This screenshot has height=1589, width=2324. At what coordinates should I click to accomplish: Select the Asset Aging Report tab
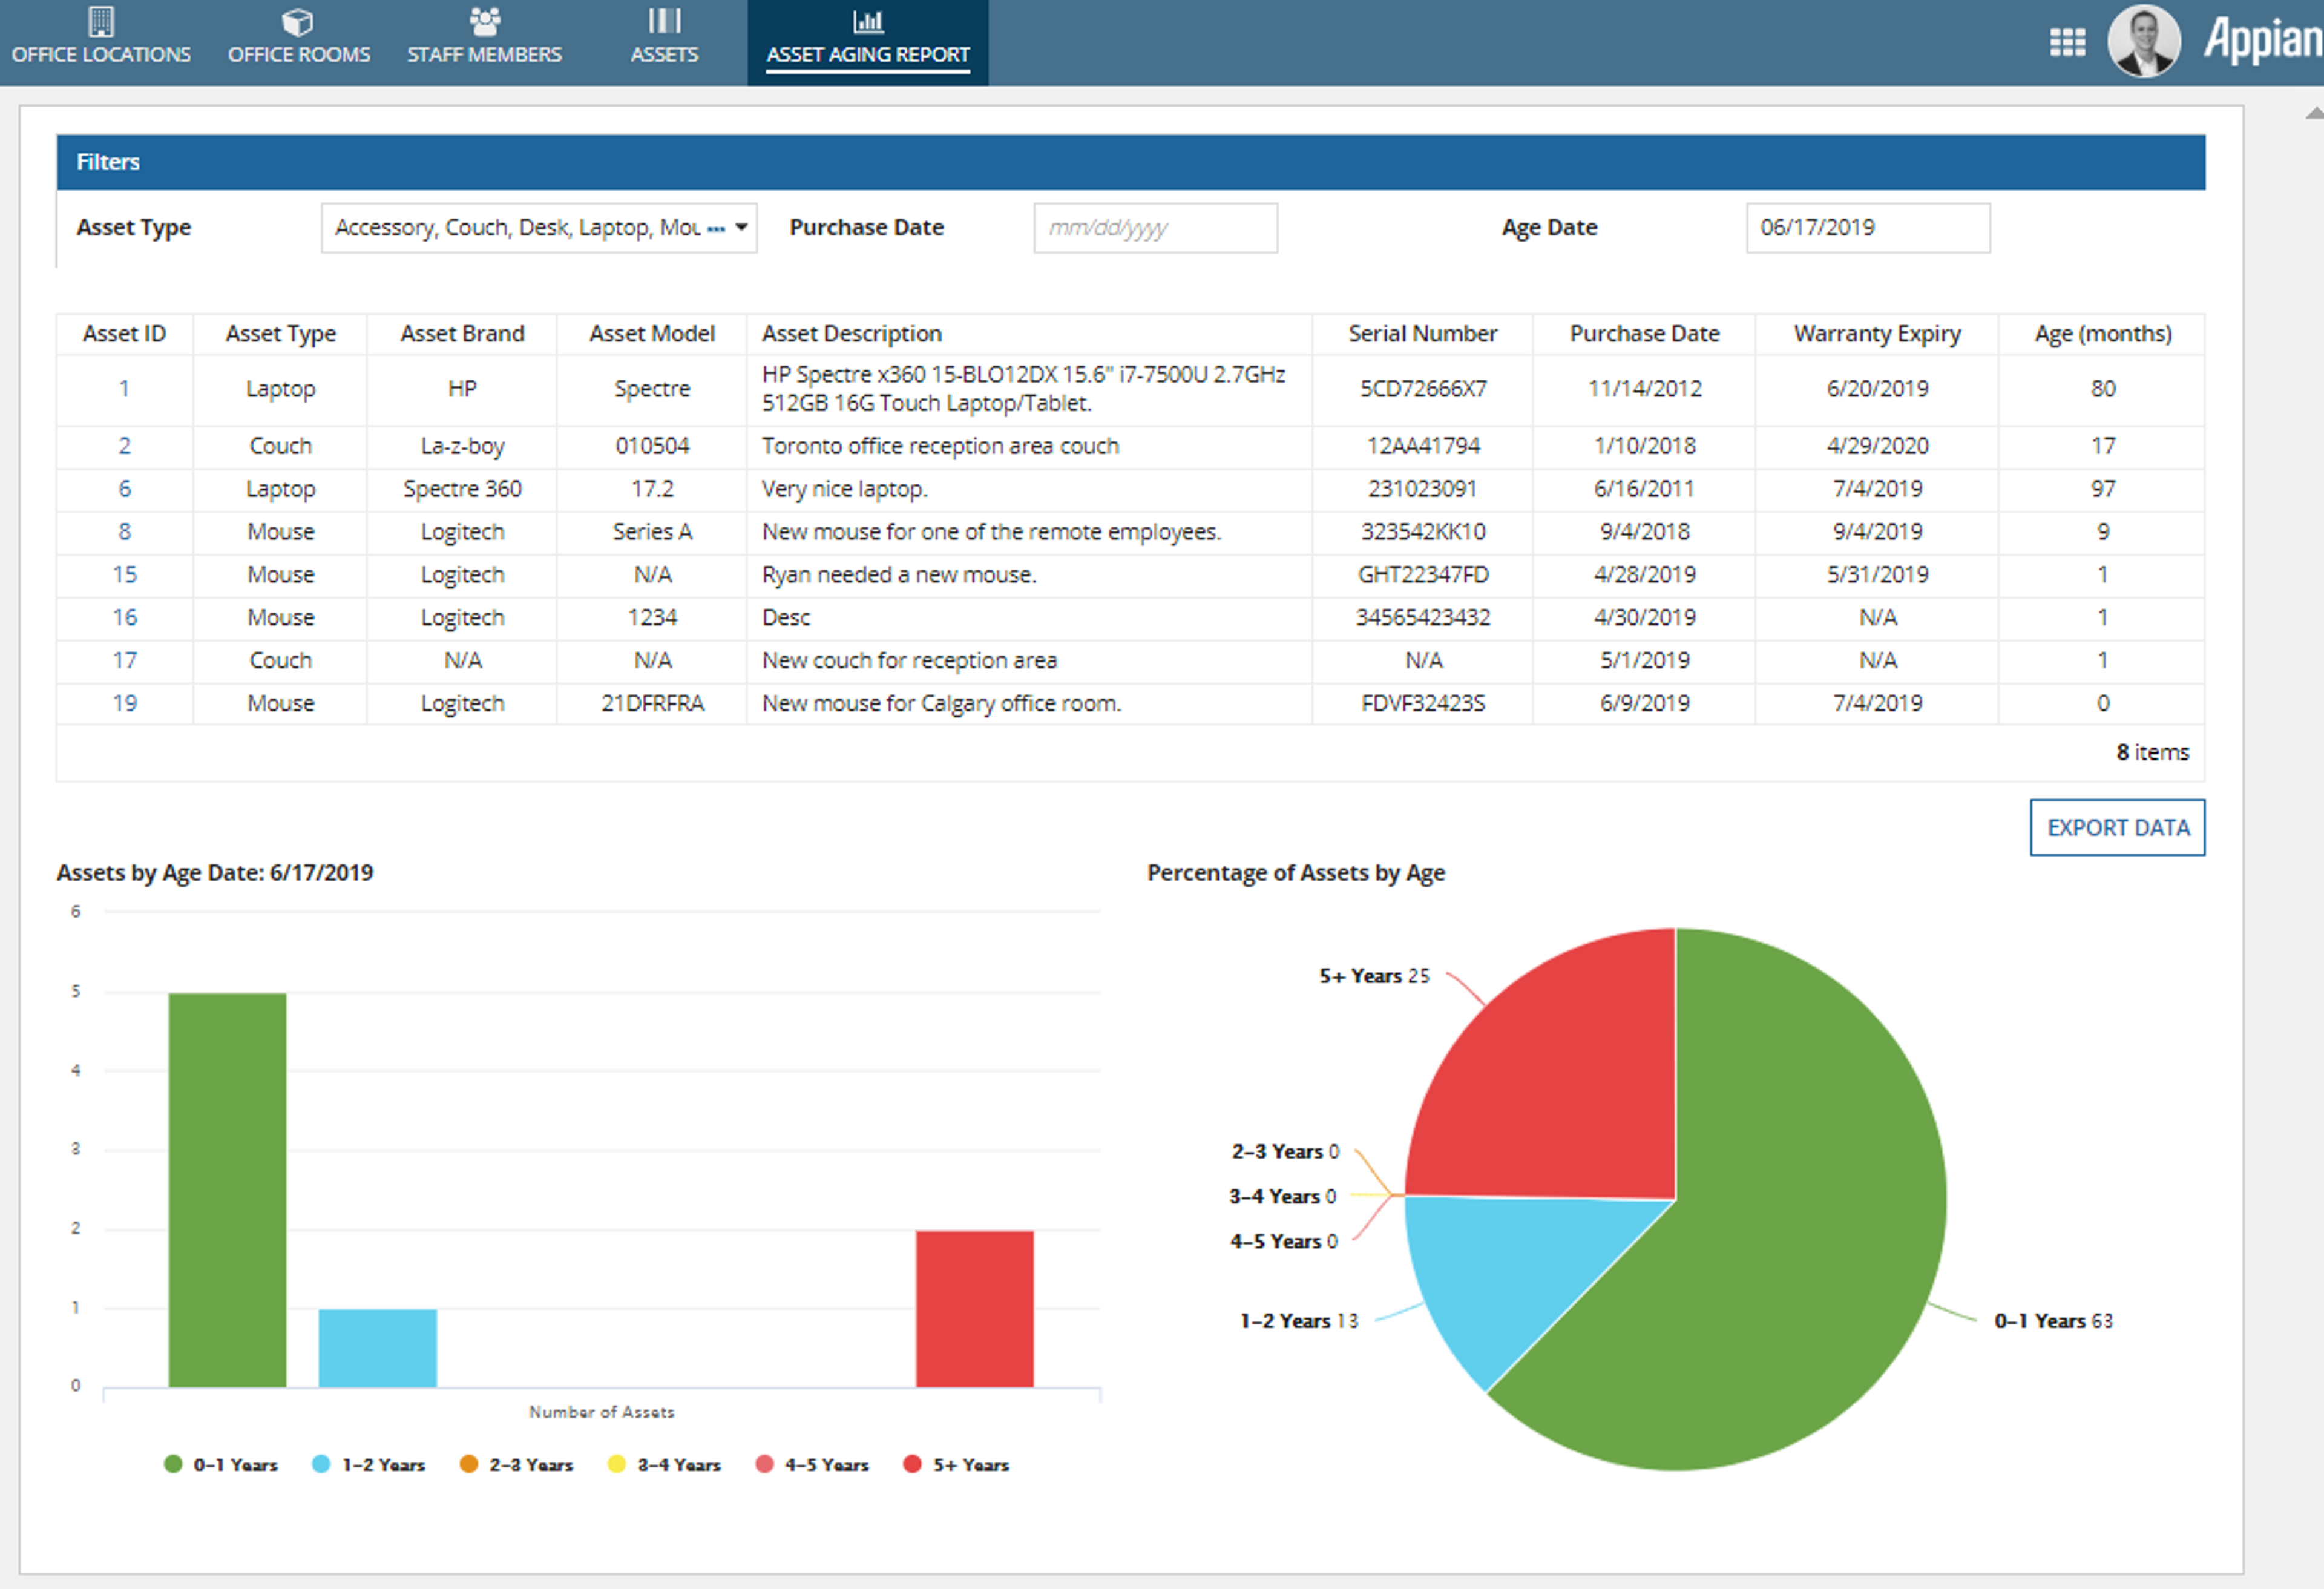[868, 43]
